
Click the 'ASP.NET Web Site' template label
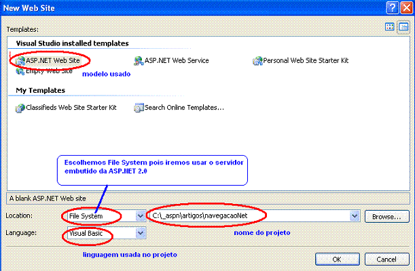(53, 61)
